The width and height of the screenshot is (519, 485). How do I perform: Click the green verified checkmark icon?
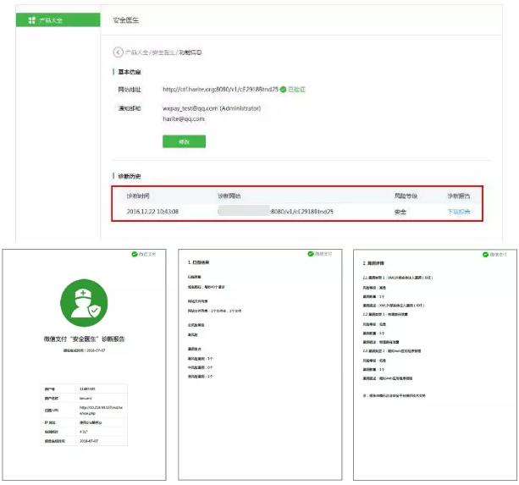click(x=283, y=89)
